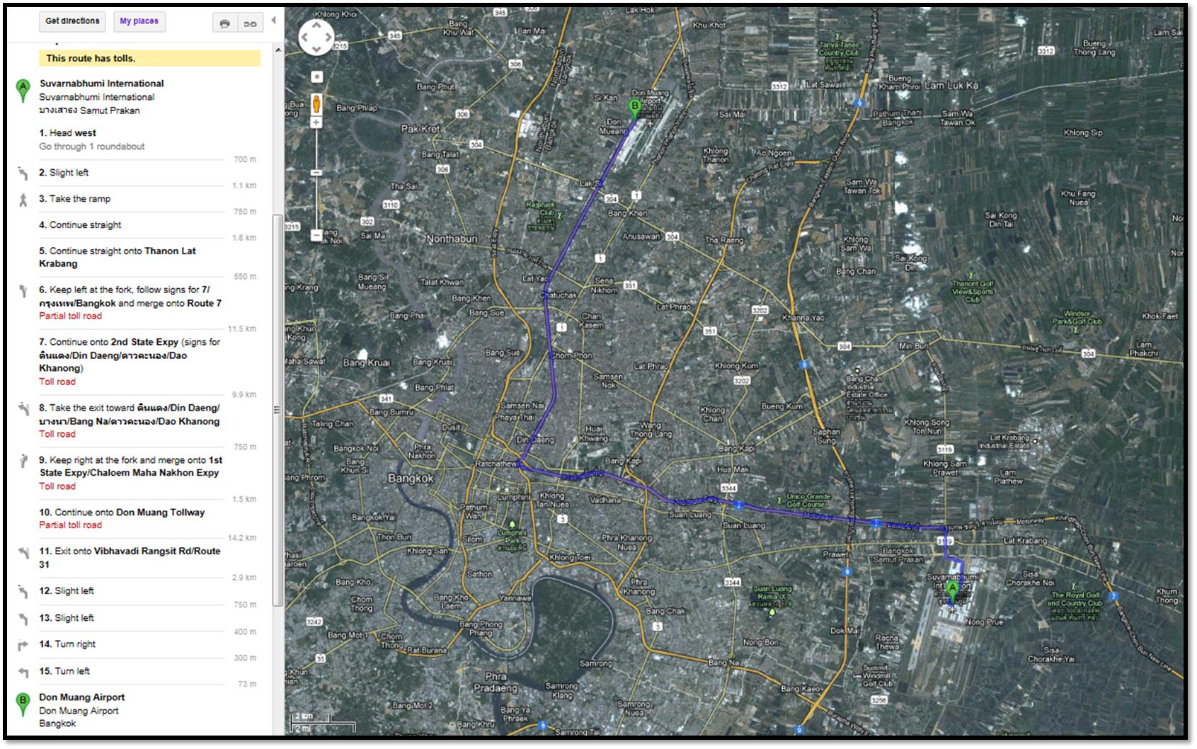This screenshot has width=1197, height=749.
Task: Click the Bangkok city label on map
Action: click(x=411, y=479)
